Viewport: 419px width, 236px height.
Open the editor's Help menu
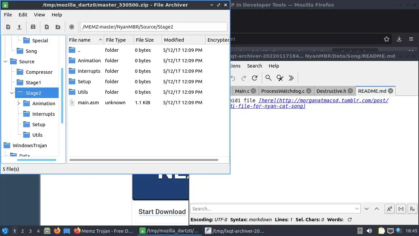tap(274, 66)
